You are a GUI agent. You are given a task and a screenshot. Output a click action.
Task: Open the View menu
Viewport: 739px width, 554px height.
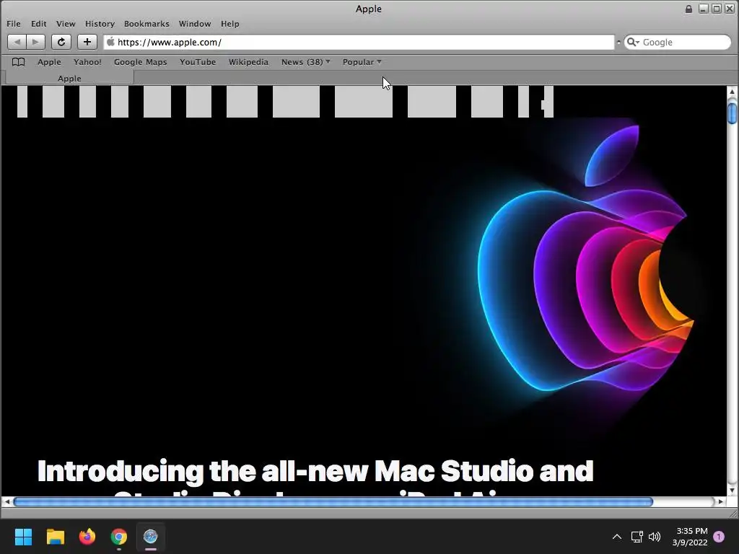(x=66, y=24)
